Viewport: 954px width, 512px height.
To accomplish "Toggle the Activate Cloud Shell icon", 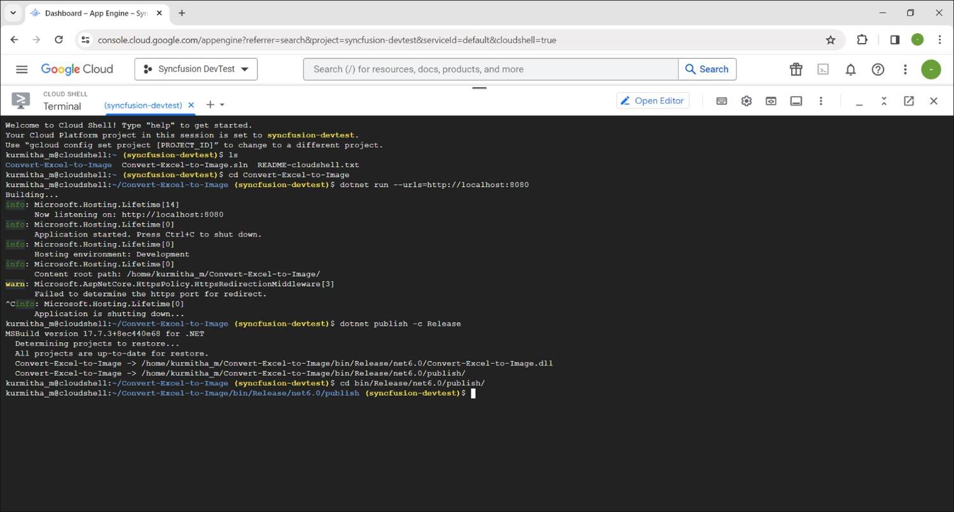I will (823, 69).
